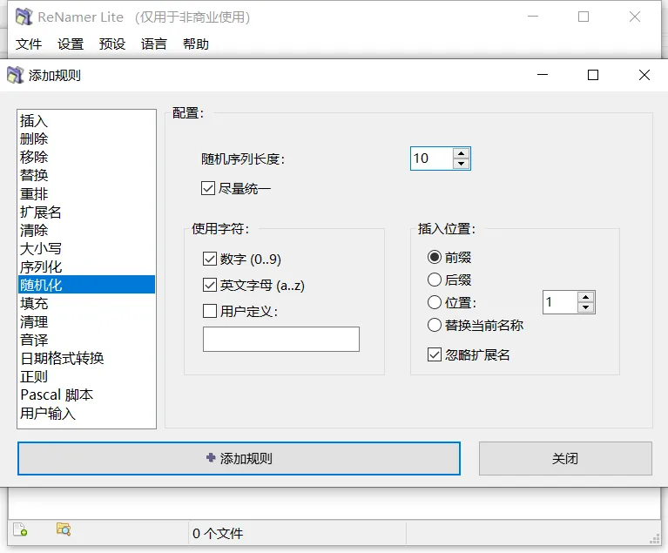This screenshot has height=553, width=668.
Task: Select the Pascal 脚本 rule in the list
Action: 86,395
